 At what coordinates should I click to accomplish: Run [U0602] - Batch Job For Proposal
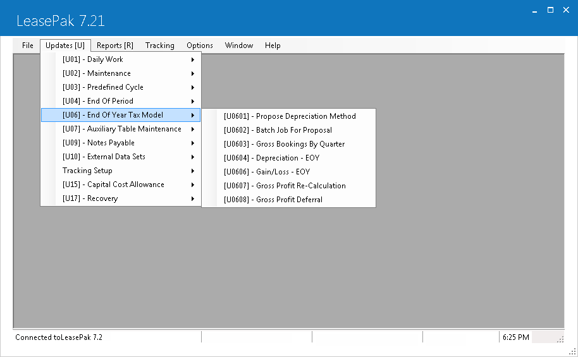pos(289,130)
